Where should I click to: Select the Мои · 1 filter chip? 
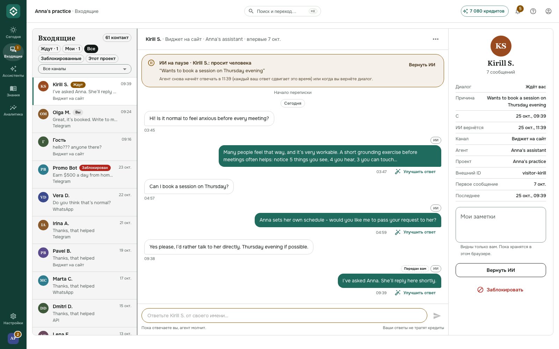point(73,49)
